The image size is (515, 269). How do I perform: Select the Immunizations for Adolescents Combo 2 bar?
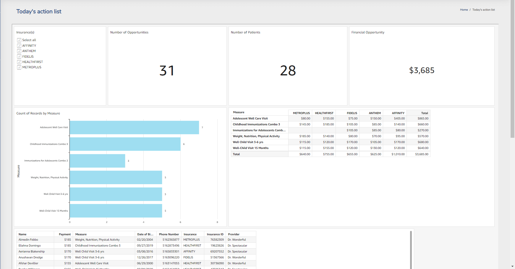tap(97, 161)
